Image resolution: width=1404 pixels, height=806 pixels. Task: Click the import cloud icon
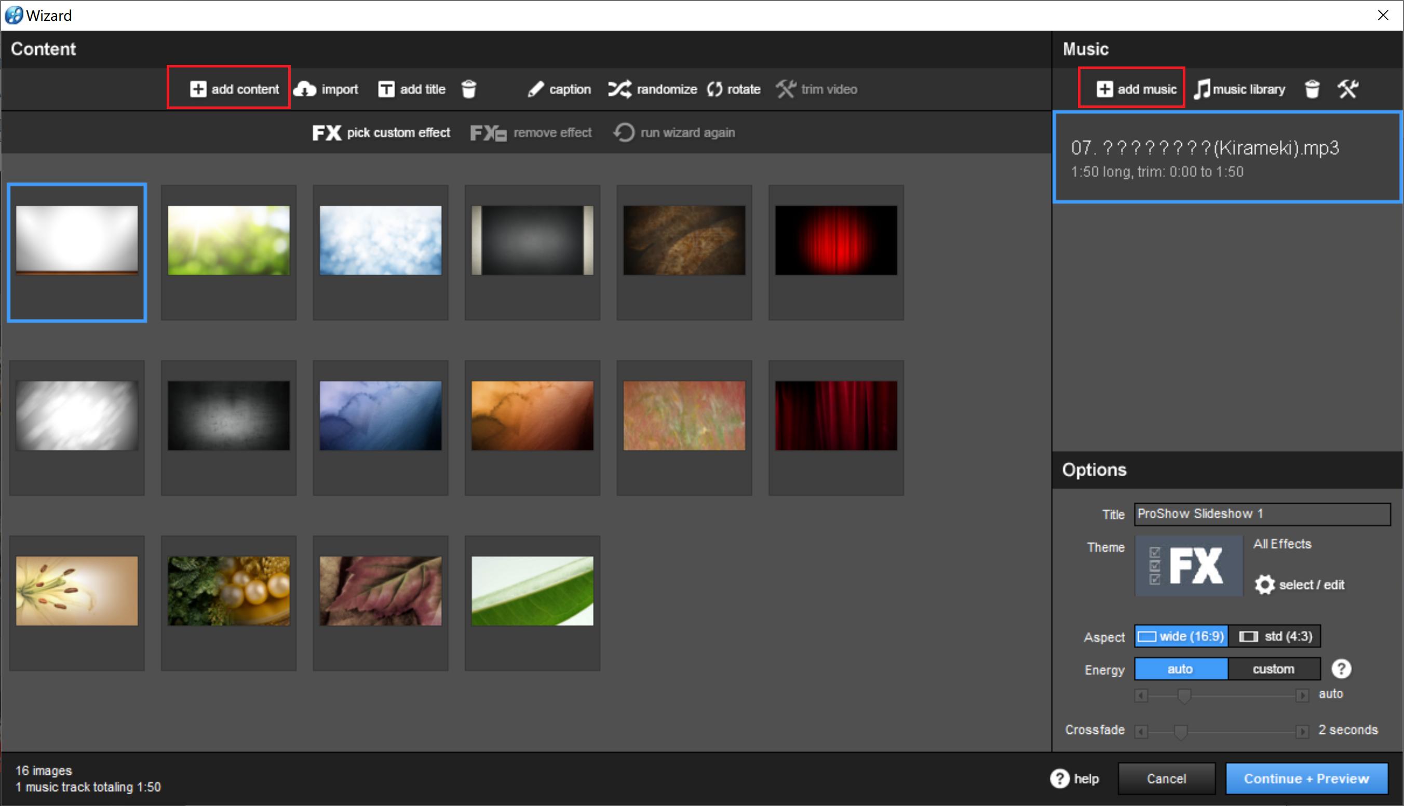coord(305,89)
